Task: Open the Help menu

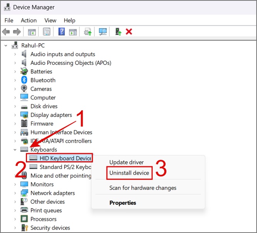Action: [69, 20]
